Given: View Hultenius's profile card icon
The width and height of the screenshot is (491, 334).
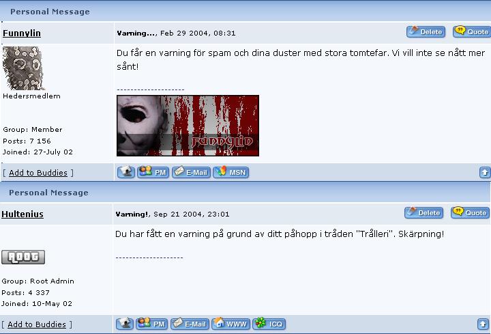Looking at the screenshot, I should (x=125, y=324).
